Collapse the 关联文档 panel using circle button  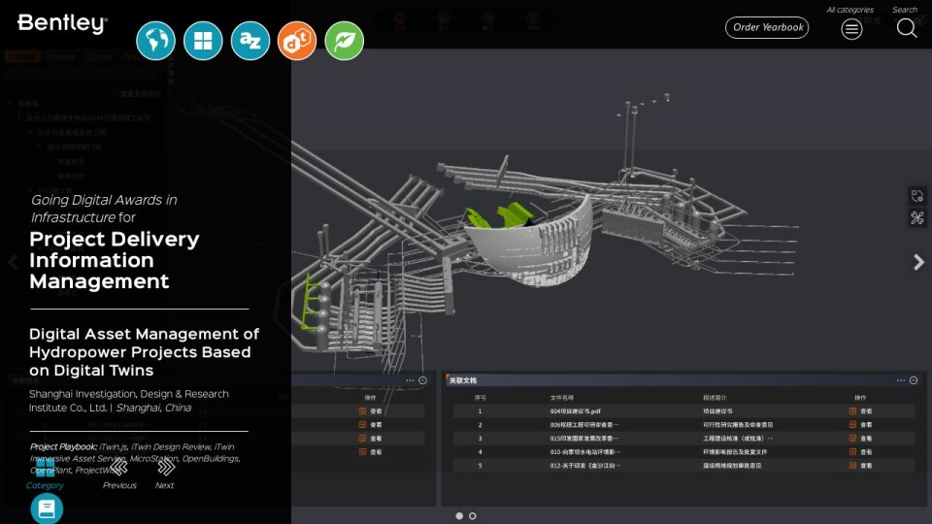(x=913, y=380)
